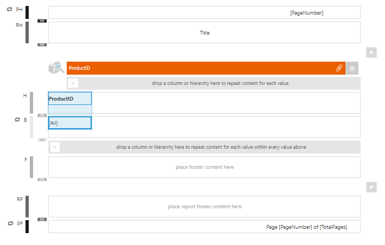Click the plus icon below the body region
This screenshot has width=385, height=245.
[x=55, y=147]
